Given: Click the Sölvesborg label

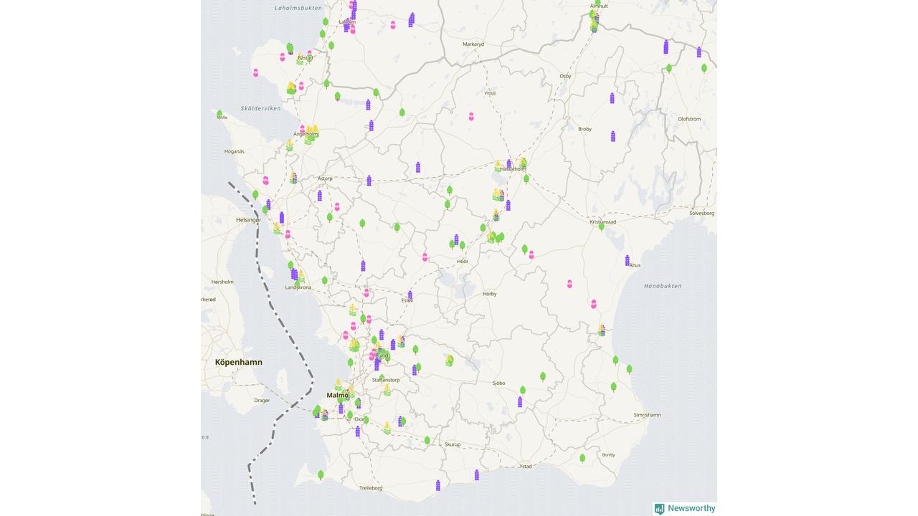Looking at the screenshot, I should 702,213.
